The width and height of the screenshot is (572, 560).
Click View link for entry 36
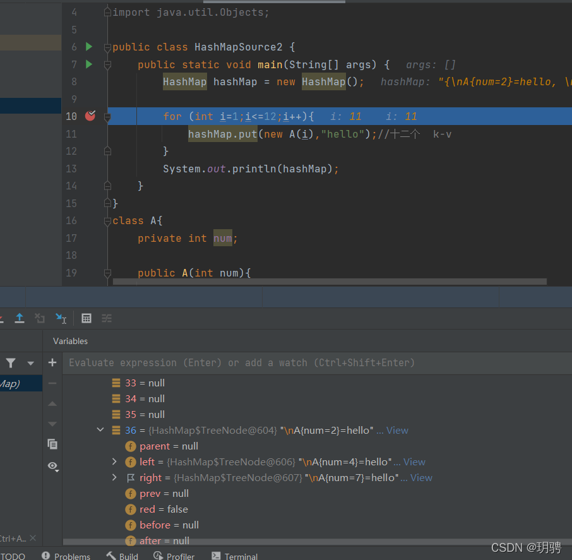[x=397, y=431]
